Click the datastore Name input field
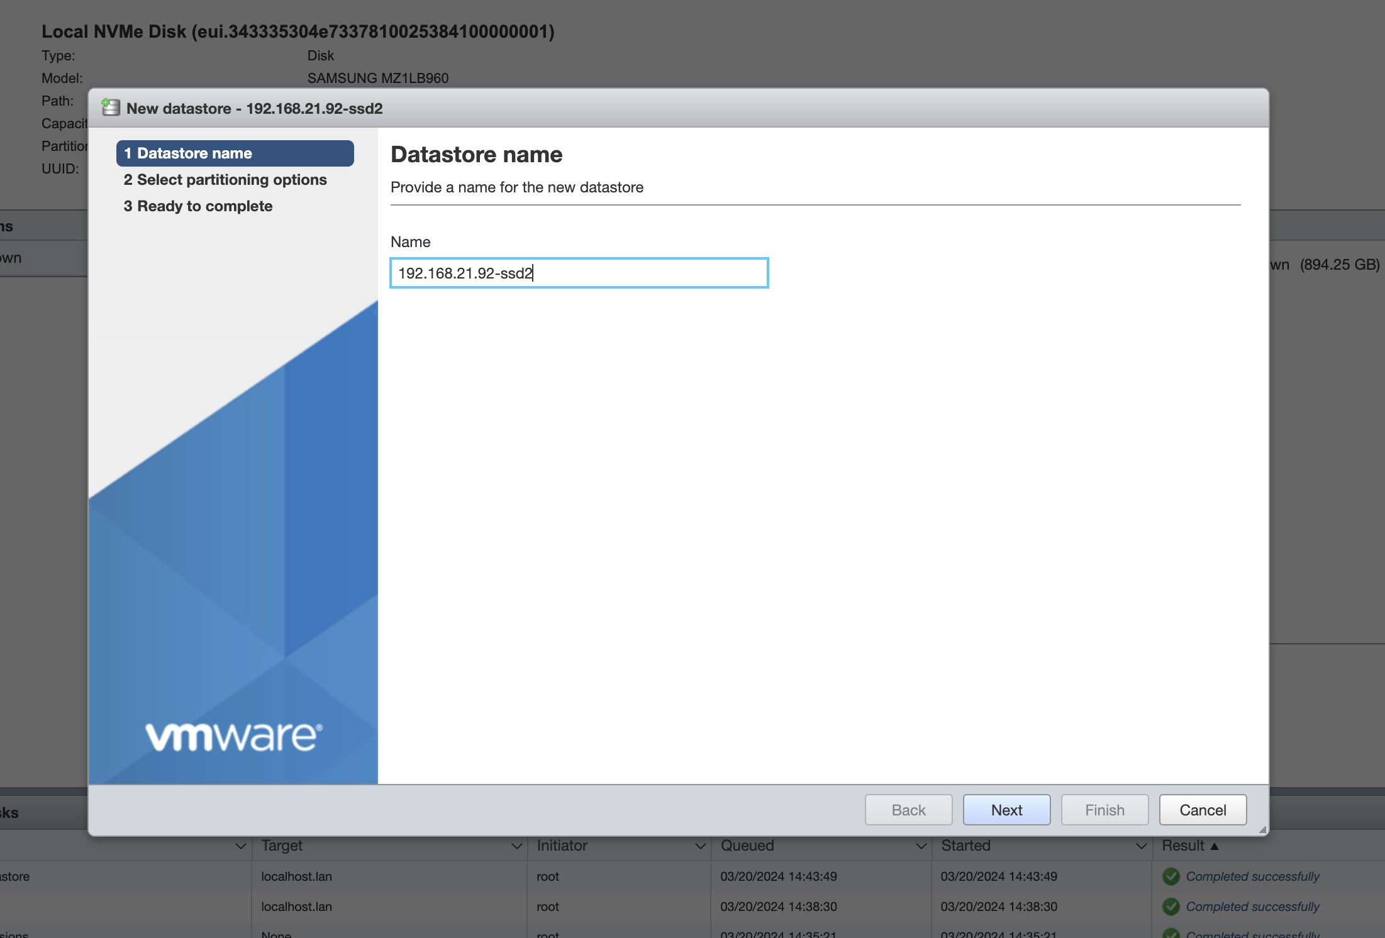The width and height of the screenshot is (1385, 938). click(x=579, y=273)
